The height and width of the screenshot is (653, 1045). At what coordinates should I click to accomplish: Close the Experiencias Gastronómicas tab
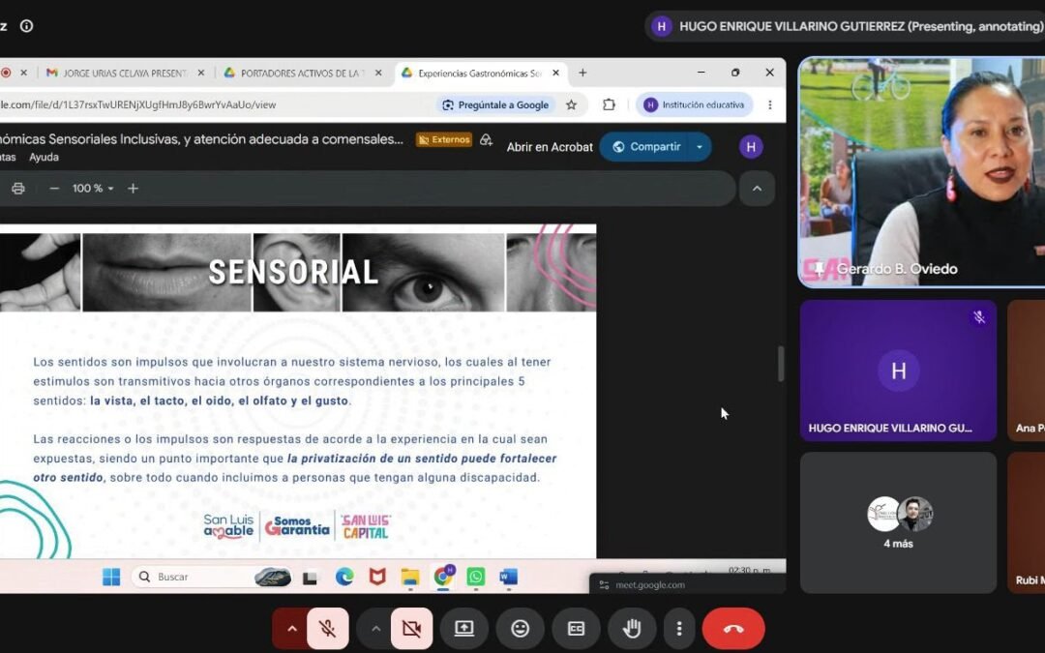[555, 74]
